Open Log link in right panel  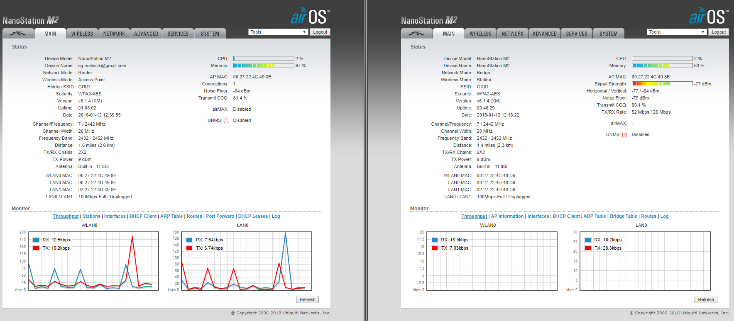coord(664,216)
